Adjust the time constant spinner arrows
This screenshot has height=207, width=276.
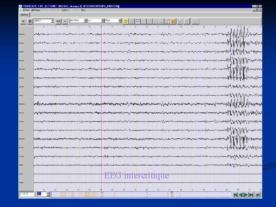pyautogui.click(x=103, y=21)
